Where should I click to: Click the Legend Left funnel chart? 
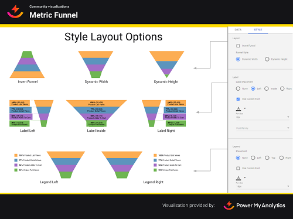66,165
